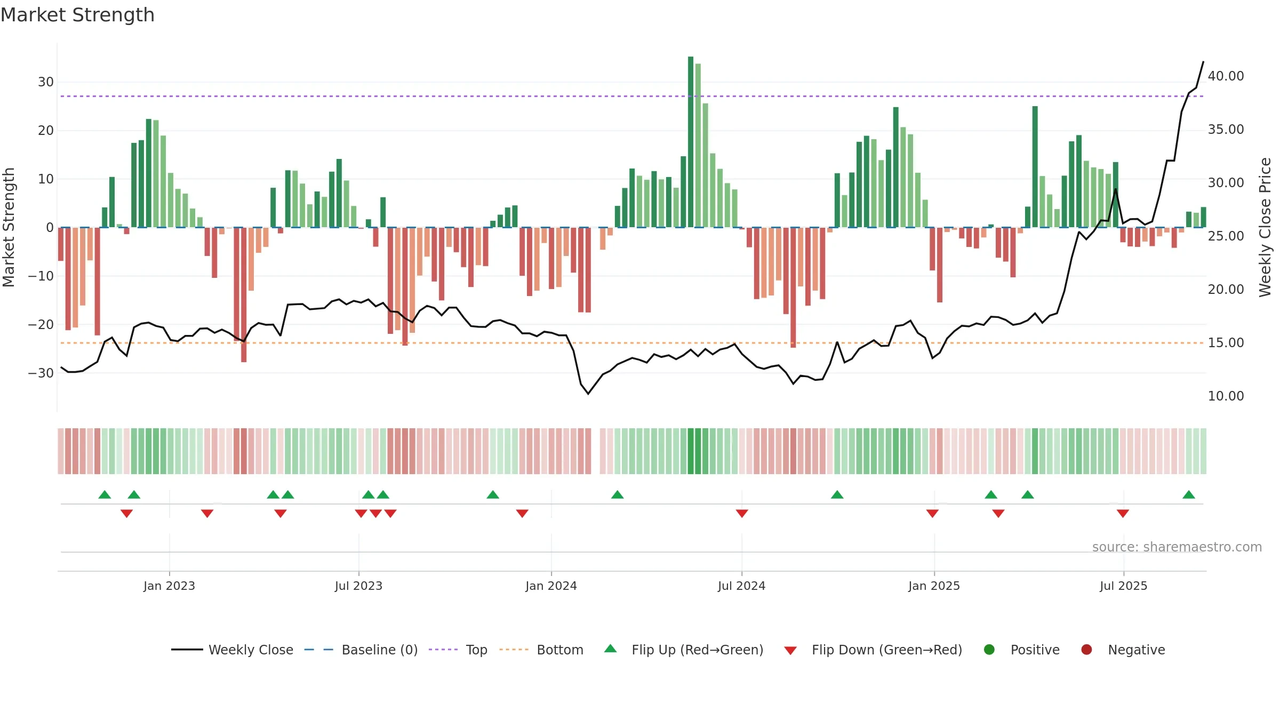This screenshot has height=720, width=1280.
Task: Toggle the Positive legend label
Action: pyautogui.click(x=1035, y=650)
